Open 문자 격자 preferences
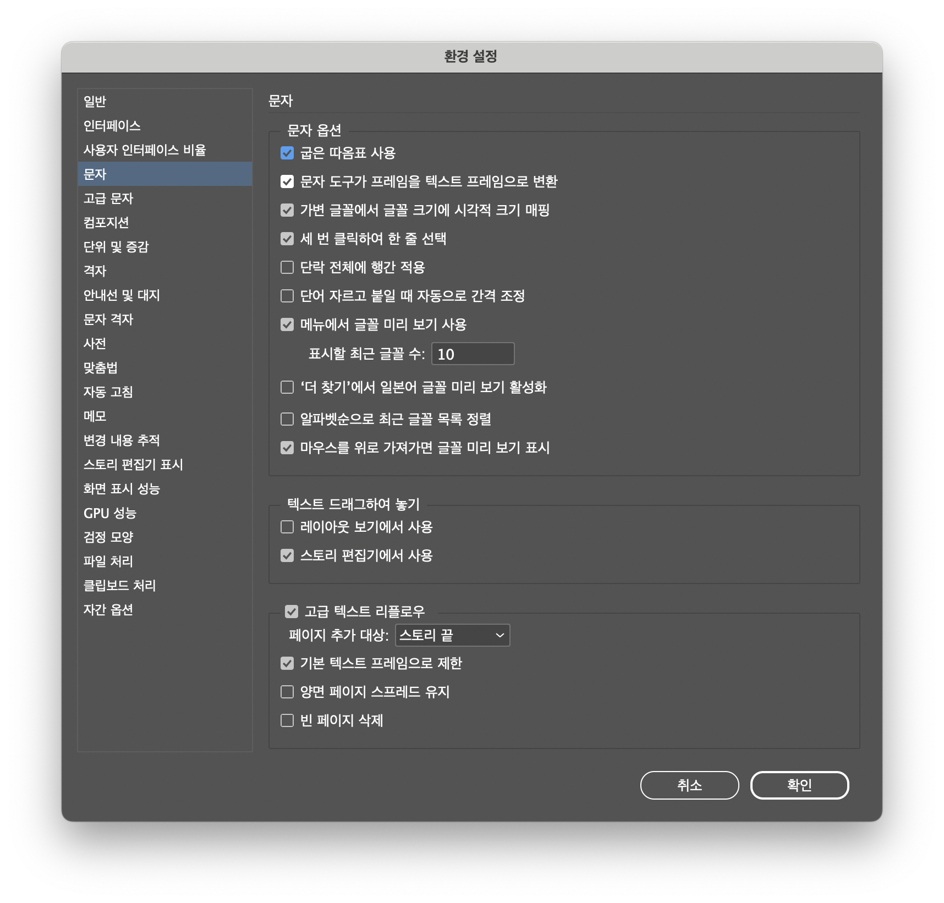Image resolution: width=944 pixels, height=903 pixels. pyautogui.click(x=165, y=319)
